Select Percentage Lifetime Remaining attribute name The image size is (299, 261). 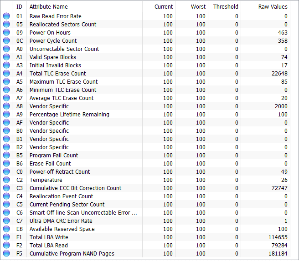69,114
